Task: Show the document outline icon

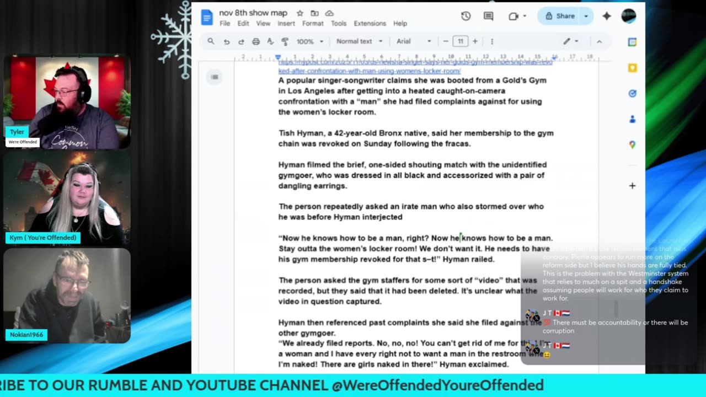Action: click(x=215, y=77)
